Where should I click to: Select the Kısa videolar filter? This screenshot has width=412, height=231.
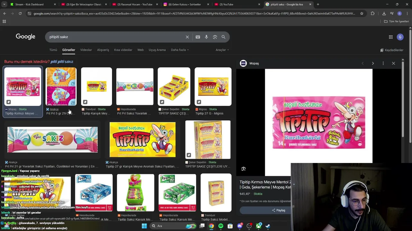click(123, 50)
